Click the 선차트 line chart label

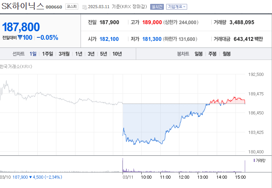tap(18, 54)
